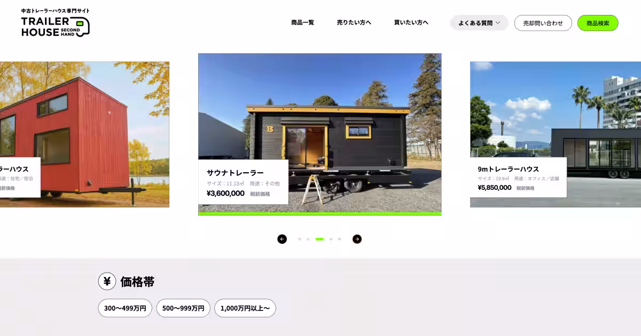Viewport: 641px width, 336px height.
Task: Open the 売りたい方へ navigation link
Action: (x=354, y=22)
